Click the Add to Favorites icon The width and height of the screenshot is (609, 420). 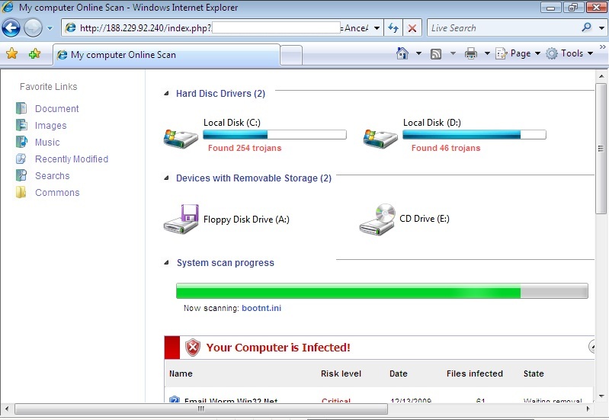pos(34,53)
